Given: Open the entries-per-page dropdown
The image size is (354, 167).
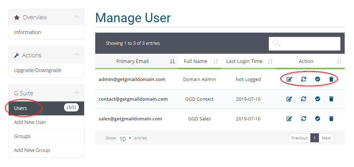Looking at the screenshot, I should (125, 138).
